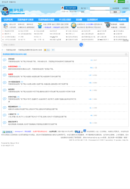Click the 找回密码 recover password link
Viewport: 130px width, 189px height.
(125, 8)
